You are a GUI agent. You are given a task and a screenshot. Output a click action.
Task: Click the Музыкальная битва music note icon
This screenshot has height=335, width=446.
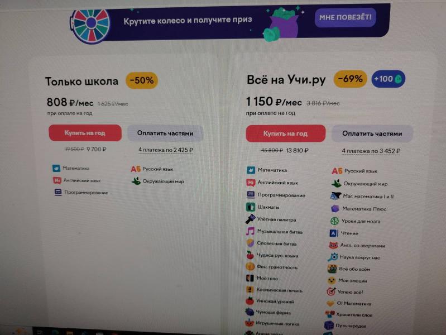click(250, 231)
